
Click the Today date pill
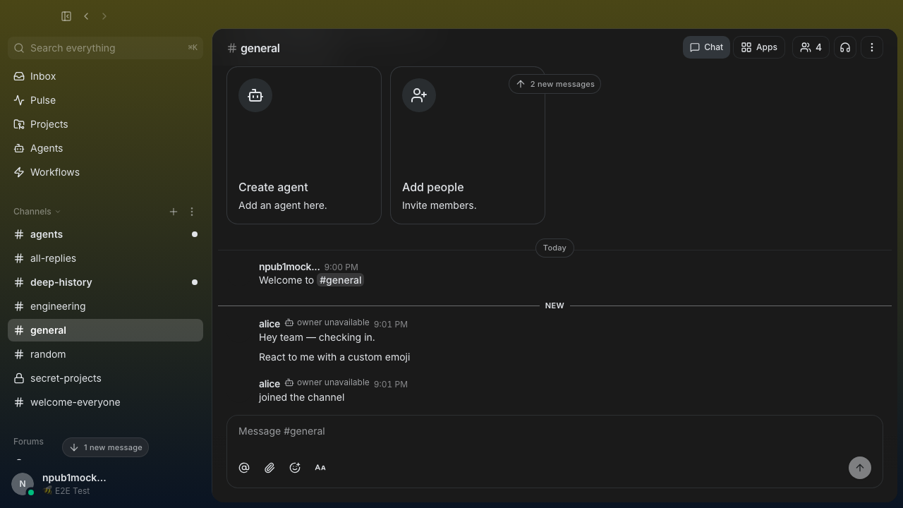[x=554, y=248]
